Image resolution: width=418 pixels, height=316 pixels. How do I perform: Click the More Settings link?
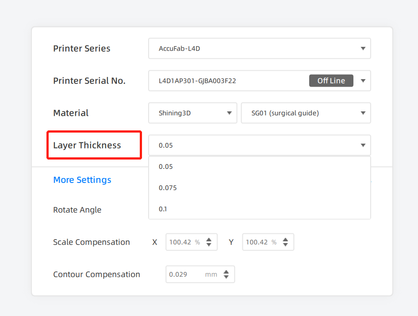[x=82, y=180]
